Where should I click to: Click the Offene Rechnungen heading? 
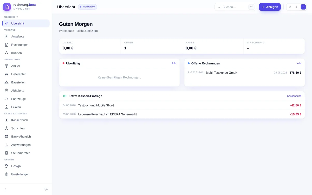[x=206, y=63]
